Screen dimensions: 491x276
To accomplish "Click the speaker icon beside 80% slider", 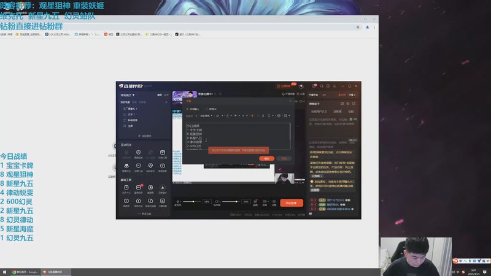I will pos(217,202).
